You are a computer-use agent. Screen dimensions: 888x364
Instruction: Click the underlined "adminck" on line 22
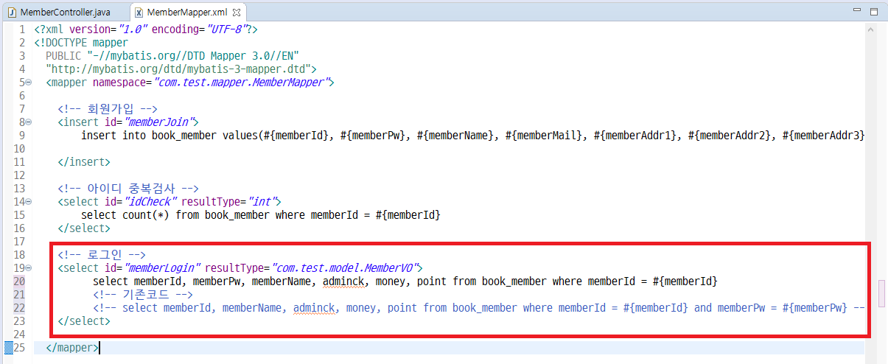(315, 307)
